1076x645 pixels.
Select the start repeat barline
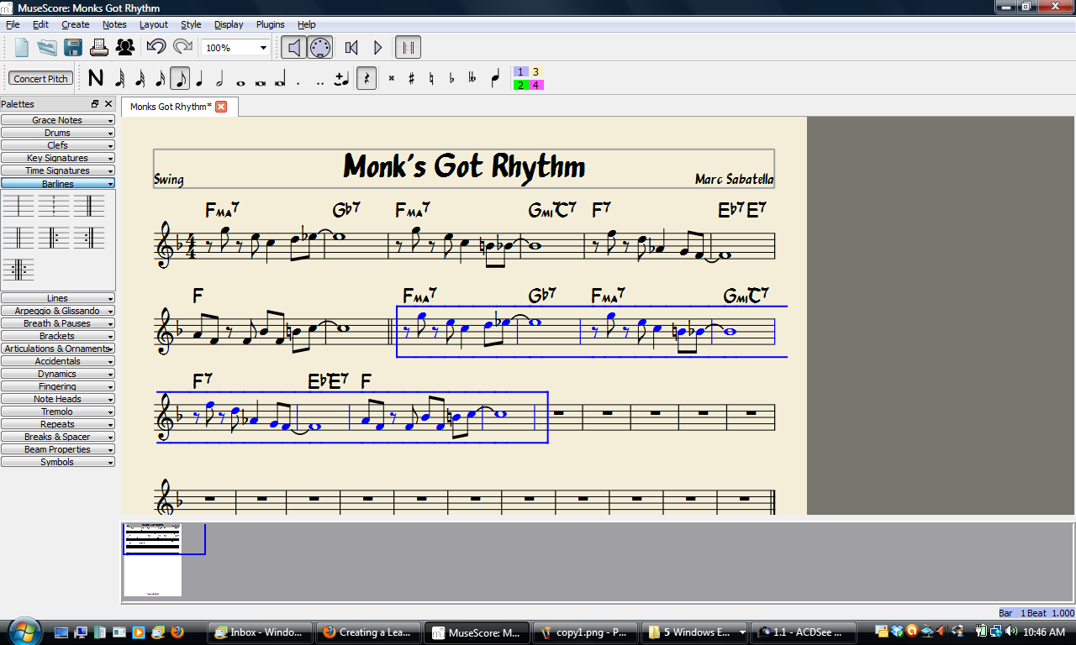(52, 238)
